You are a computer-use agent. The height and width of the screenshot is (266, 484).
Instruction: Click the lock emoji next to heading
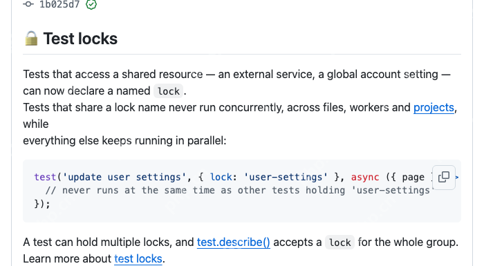pos(31,39)
